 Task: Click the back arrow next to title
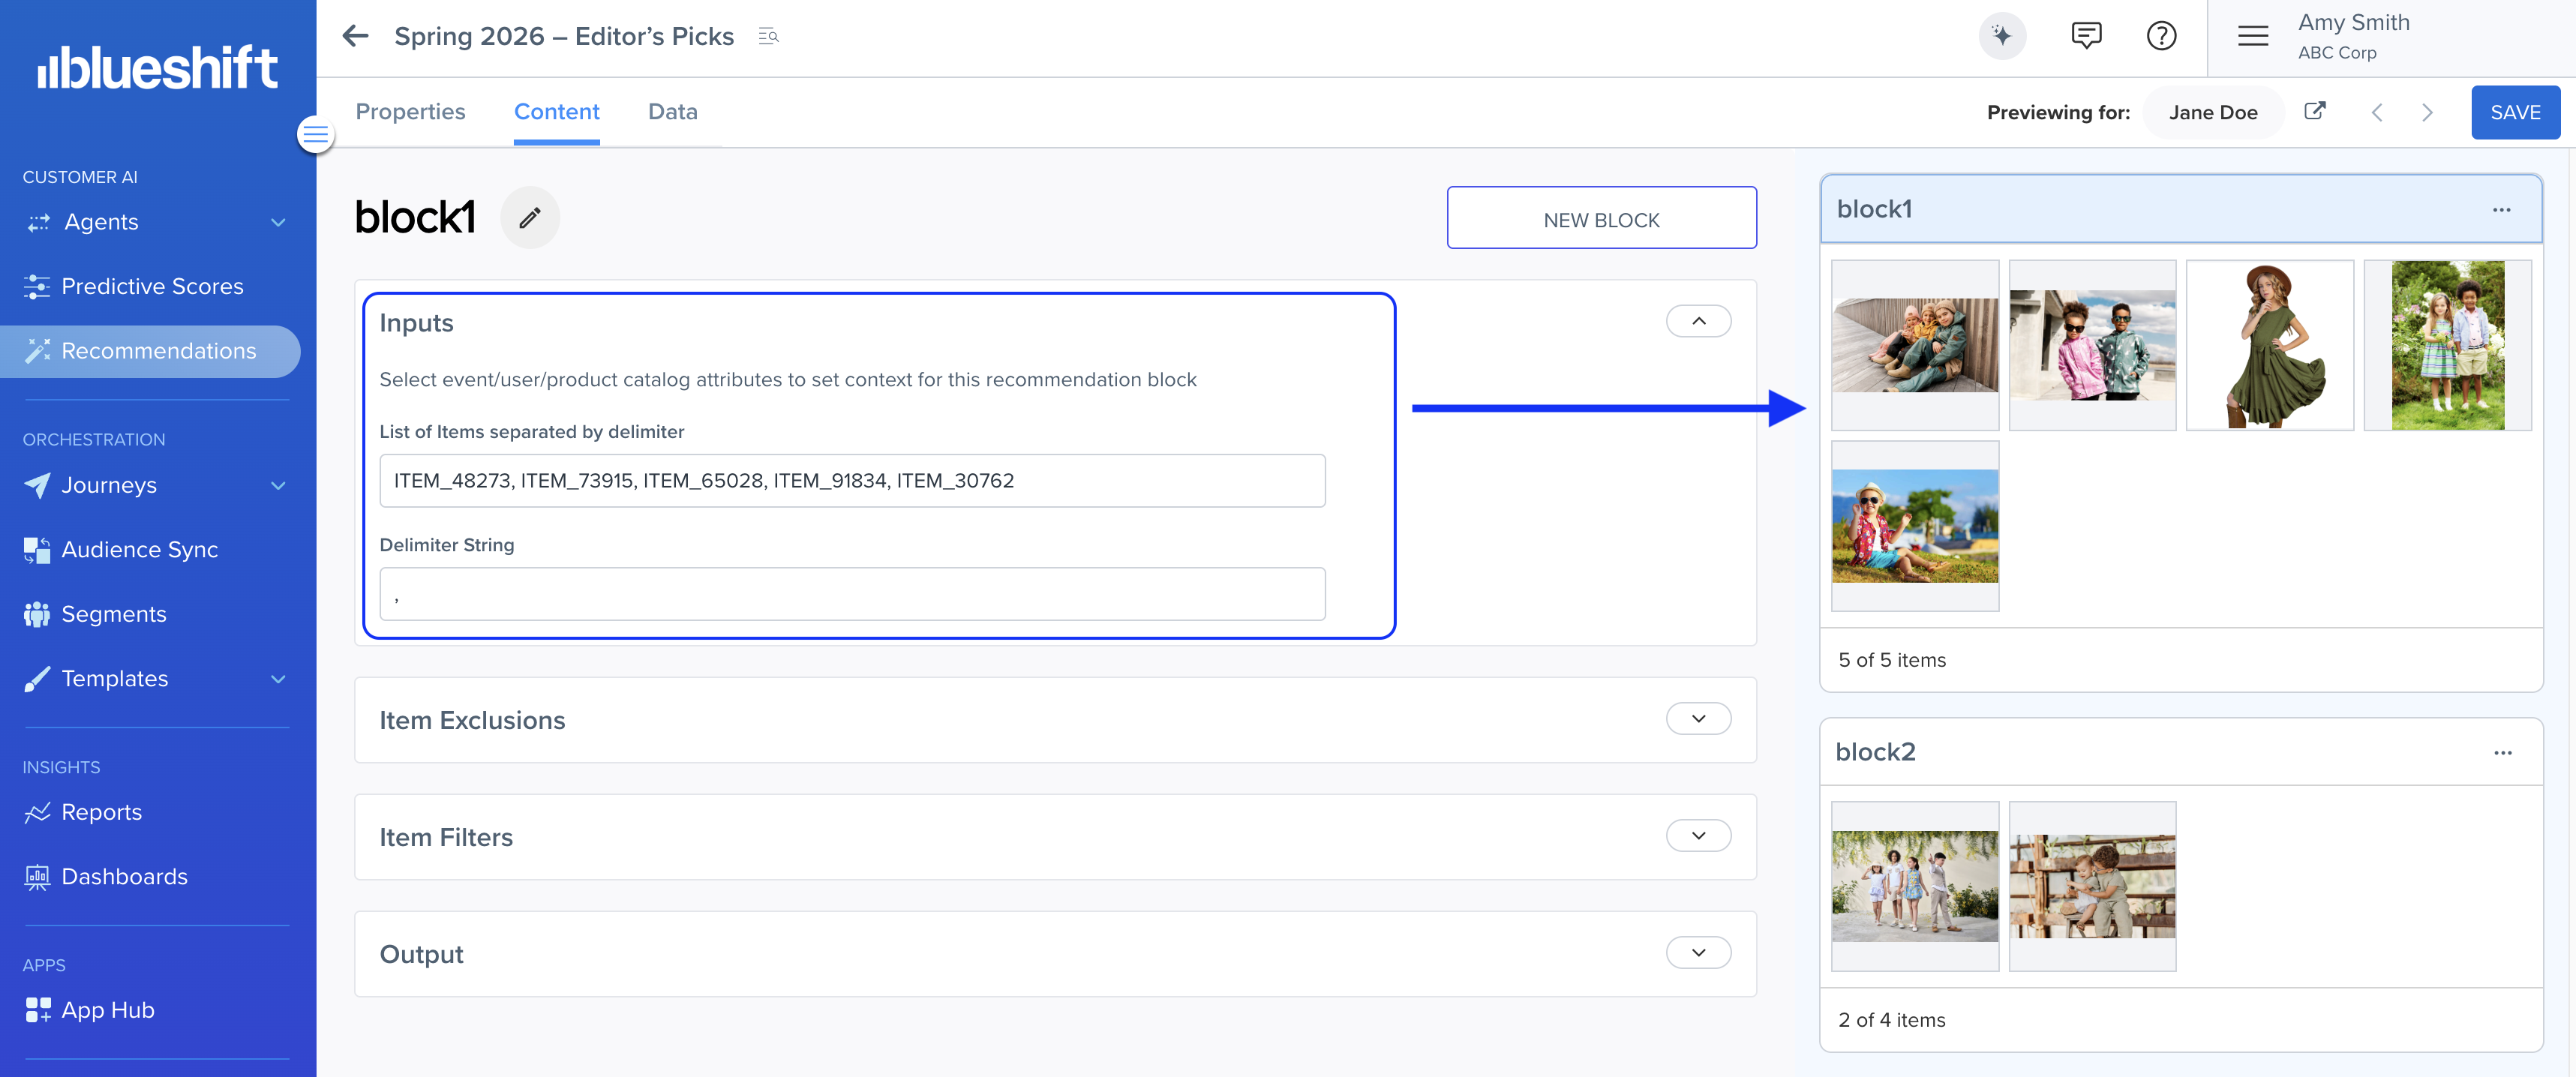(355, 36)
